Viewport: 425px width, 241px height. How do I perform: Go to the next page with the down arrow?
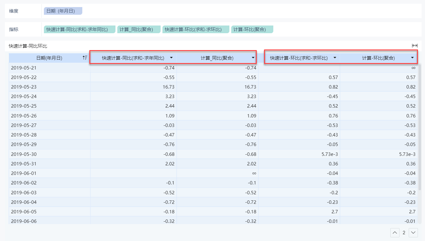414,233
